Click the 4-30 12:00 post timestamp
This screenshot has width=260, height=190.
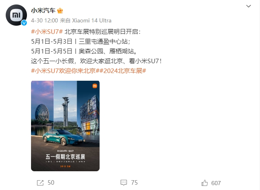pos(44,20)
